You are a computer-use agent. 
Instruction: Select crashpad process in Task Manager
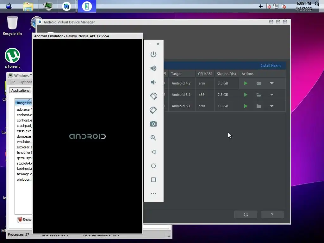[x=24, y=126]
